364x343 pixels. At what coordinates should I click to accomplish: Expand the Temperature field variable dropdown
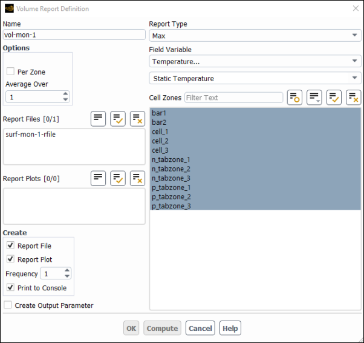(x=255, y=61)
